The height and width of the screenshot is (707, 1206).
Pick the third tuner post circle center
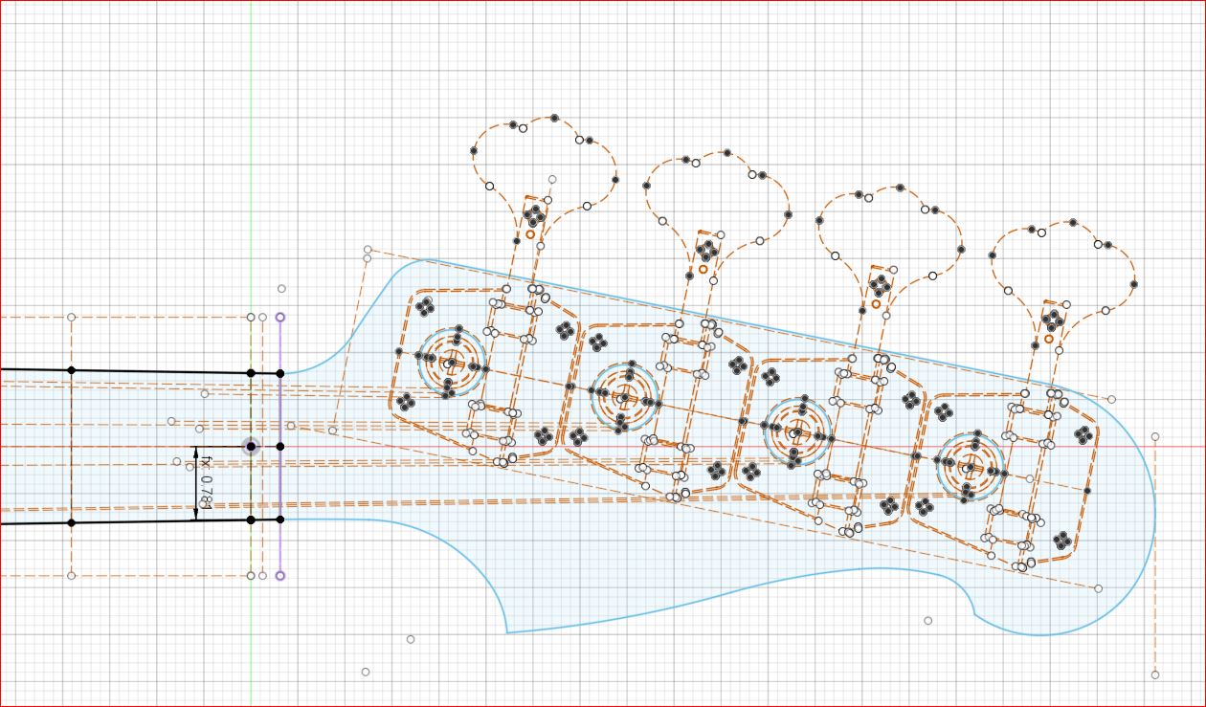click(x=797, y=431)
